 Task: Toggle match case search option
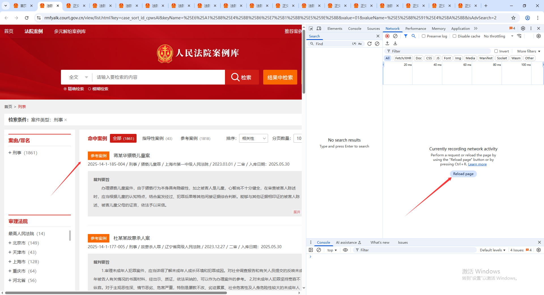click(360, 44)
